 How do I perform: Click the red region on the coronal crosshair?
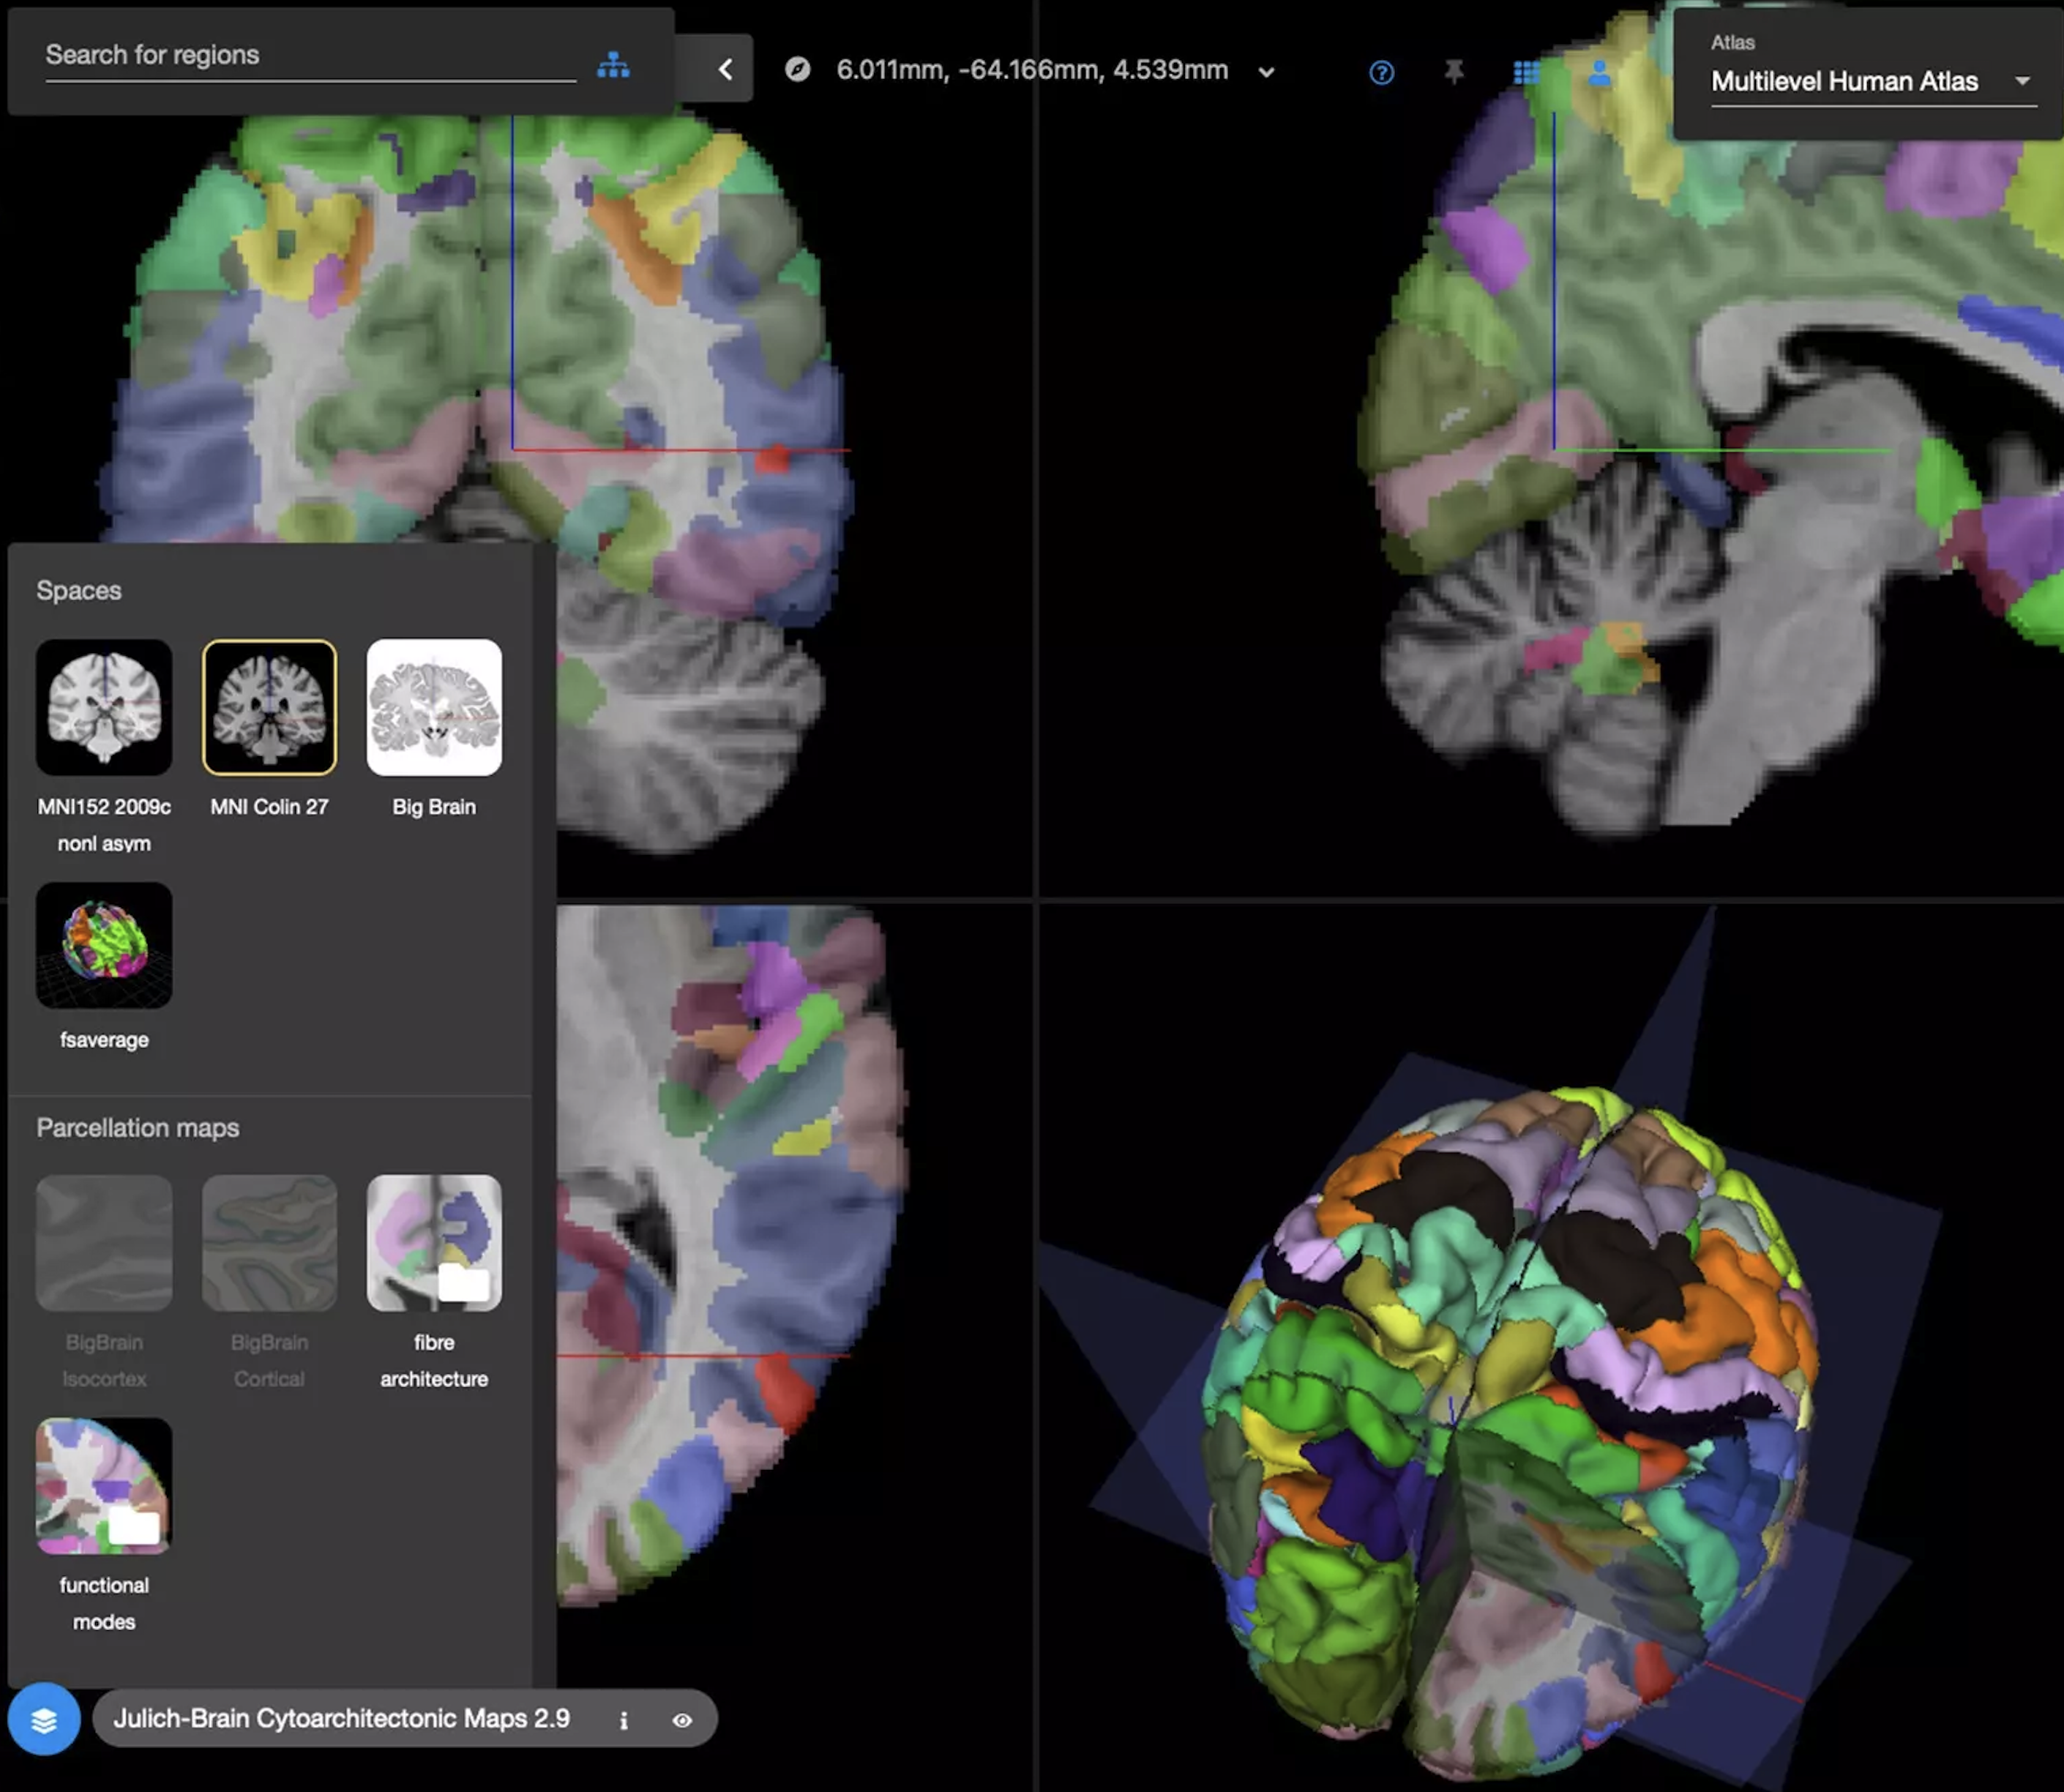(x=772, y=459)
